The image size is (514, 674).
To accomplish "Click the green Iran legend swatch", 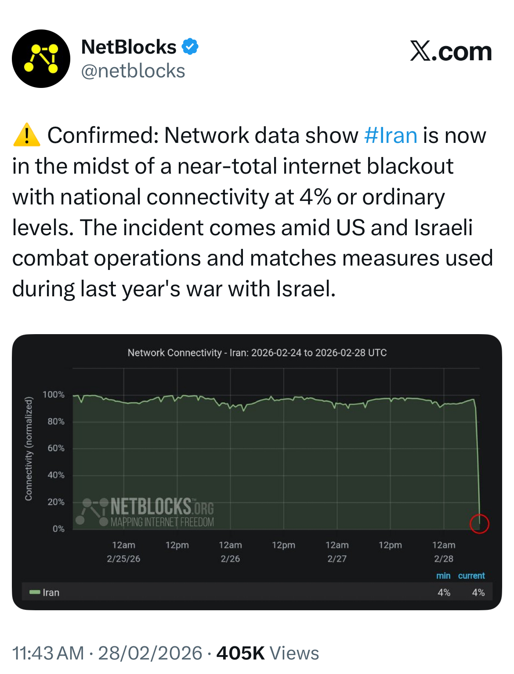I will [35, 592].
